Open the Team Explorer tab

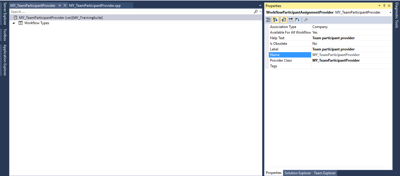(325, 173)
